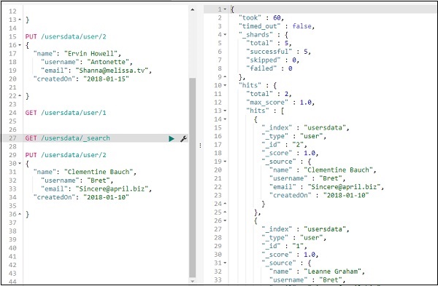Collapse request body fold at line 16
This screenshot has height=286, width=438.
(20, 45)
